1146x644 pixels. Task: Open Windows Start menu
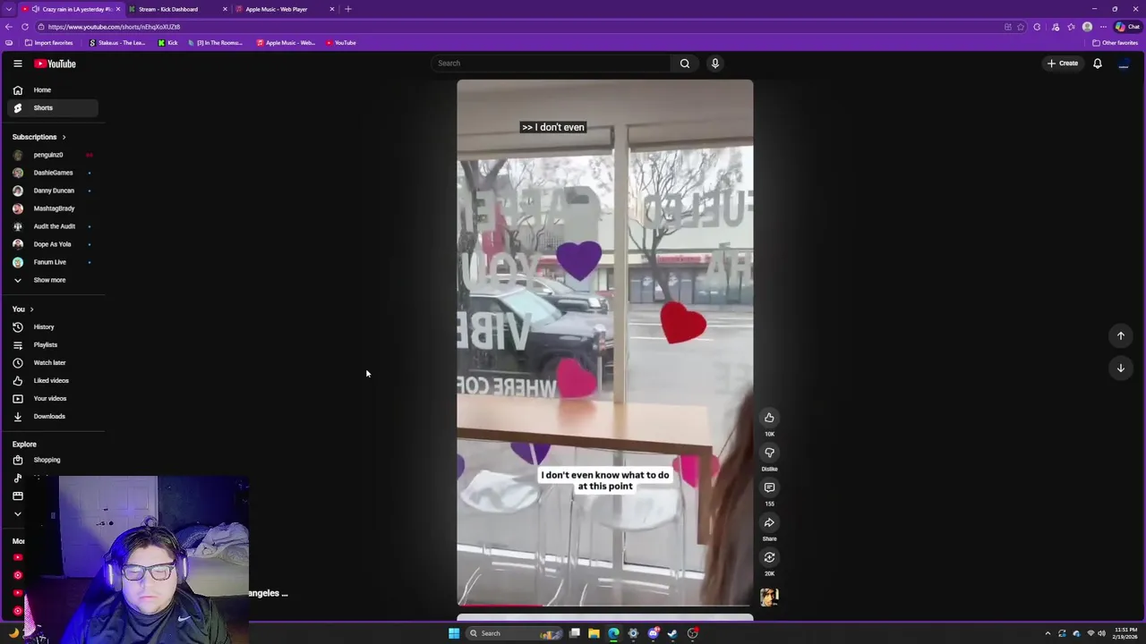click(454, 633)
